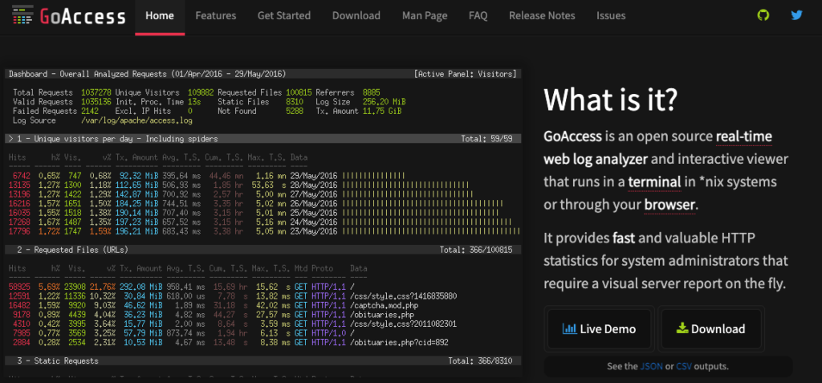Click the underlined 'browser' link
This screenshot has width=822, height=383.
[669, 205]
